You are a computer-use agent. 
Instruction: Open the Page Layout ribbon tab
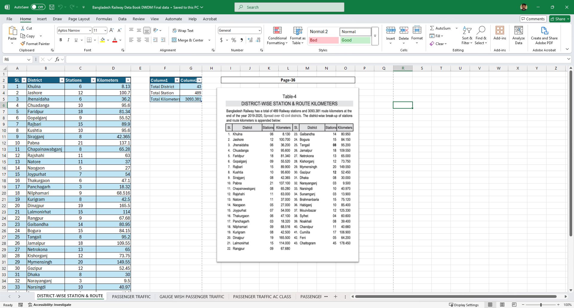[79, 19]
